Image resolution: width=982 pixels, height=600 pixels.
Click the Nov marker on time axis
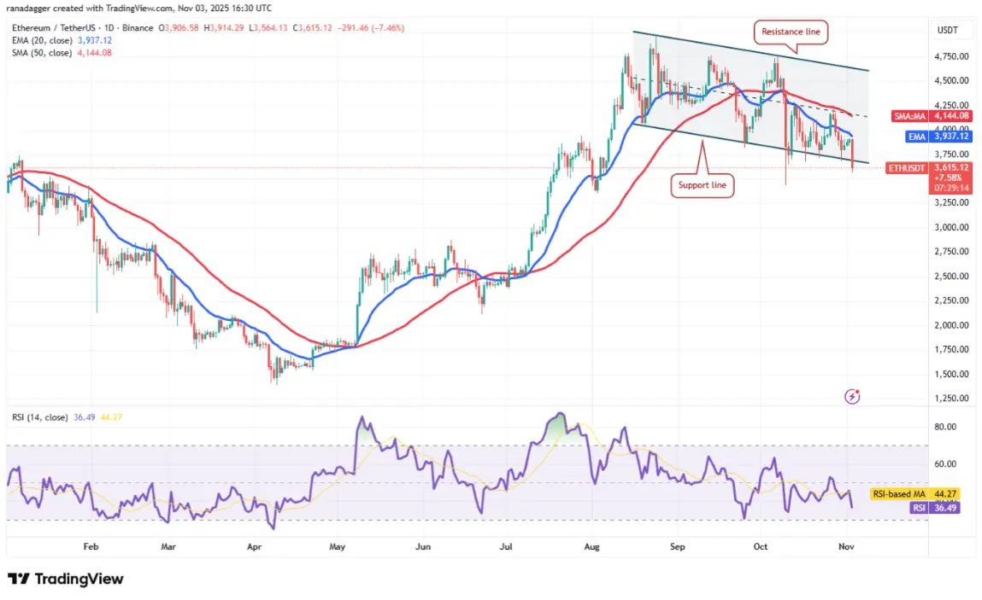pos(846,547)
